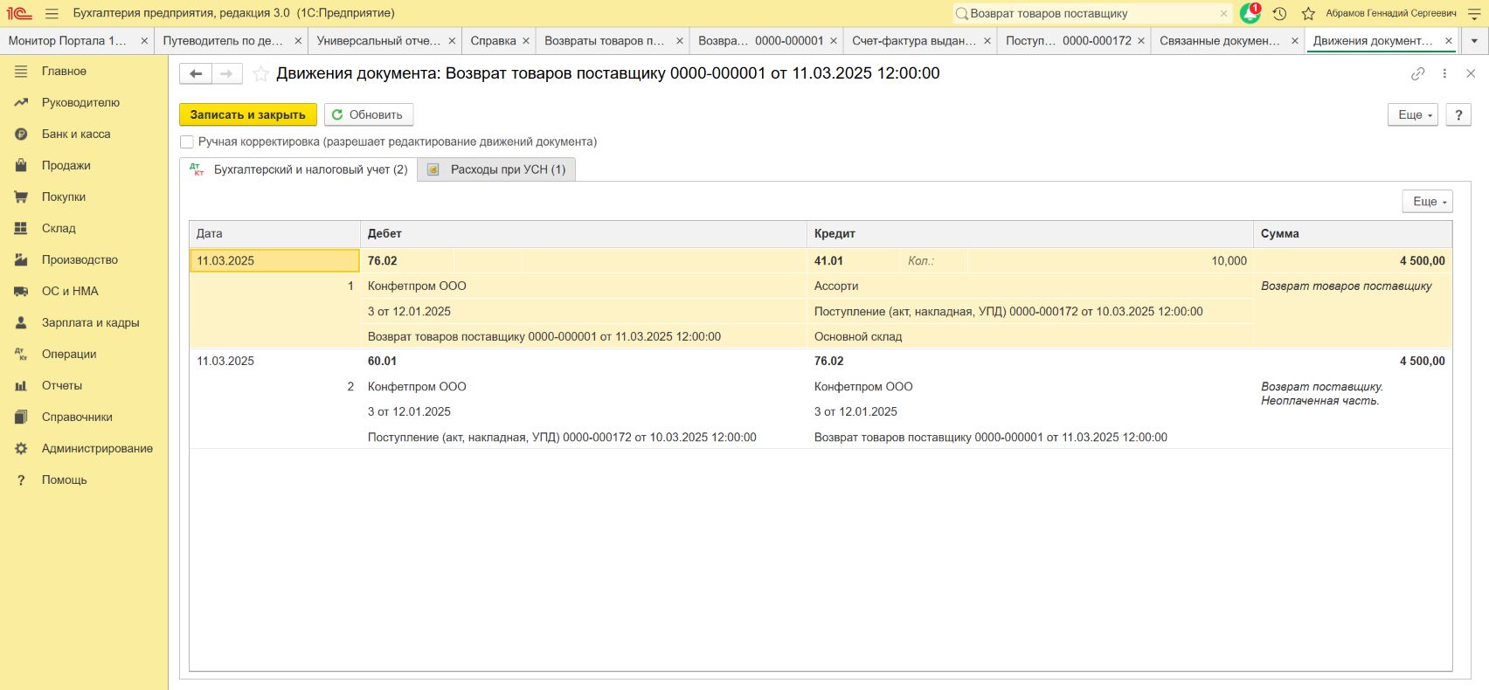Image resolution: width=1489 pixels, height=690 pixels.
Task: Select the date cell in first entry
Action: tap(274, 260)
